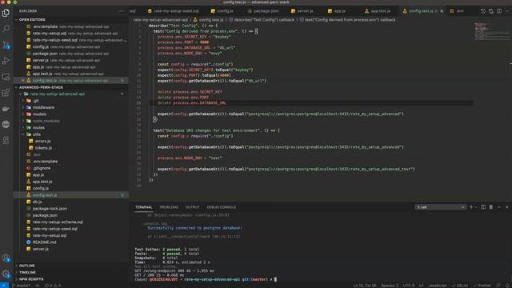Close config.test.js in Open Editors list

tap(23, 80)
